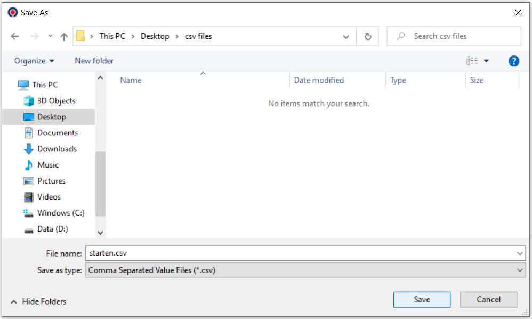Select Desktop in the address path
This screenshot has width=532, height=319.
click(155, 36)
